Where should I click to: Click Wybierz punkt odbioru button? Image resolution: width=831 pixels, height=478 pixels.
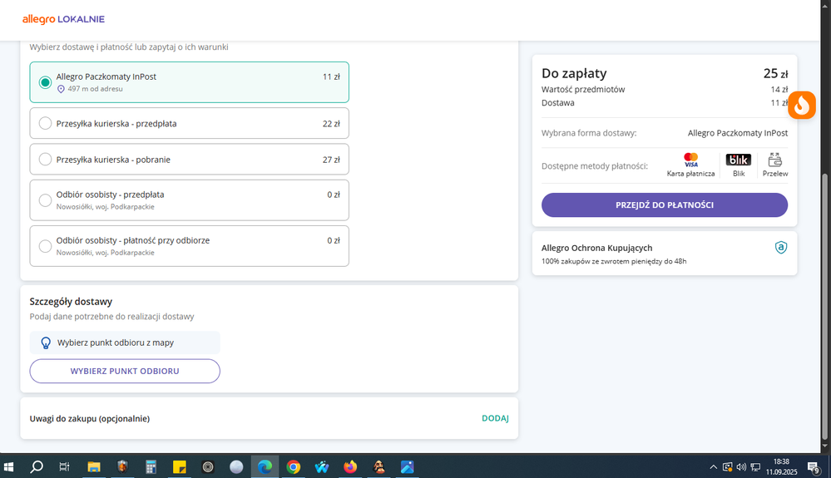coord(125,371)
